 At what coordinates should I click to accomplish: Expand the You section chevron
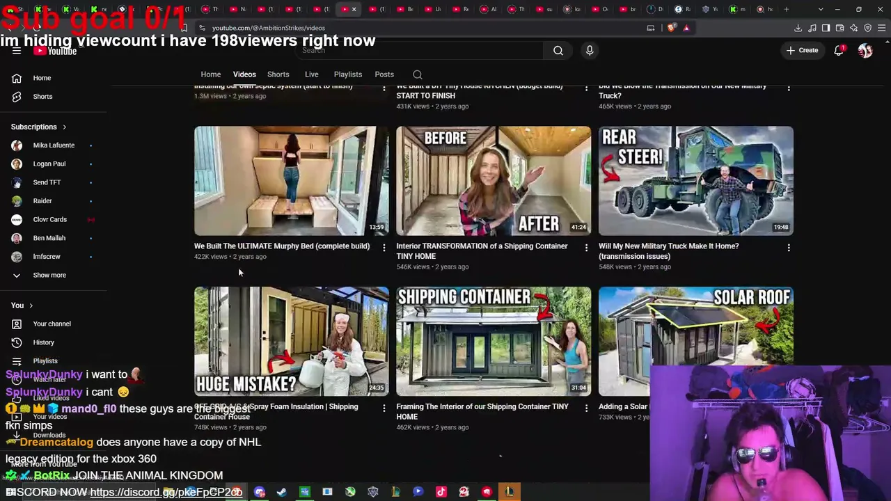[x=31, y=305]
